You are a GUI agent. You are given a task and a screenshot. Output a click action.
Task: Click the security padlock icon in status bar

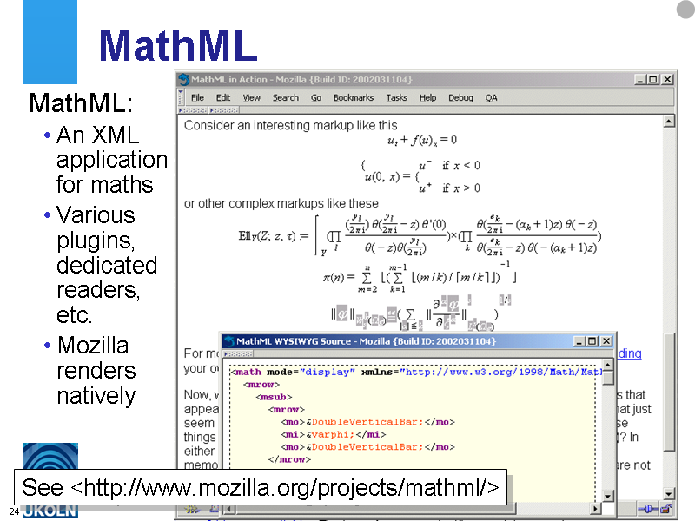666,509
